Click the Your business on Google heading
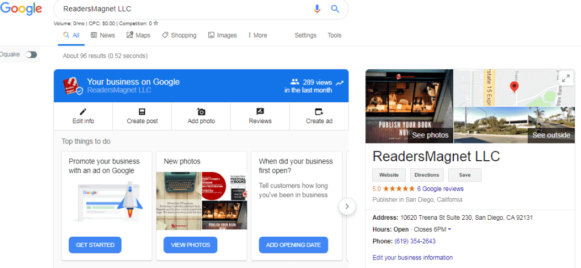 (x=133, y=82)
